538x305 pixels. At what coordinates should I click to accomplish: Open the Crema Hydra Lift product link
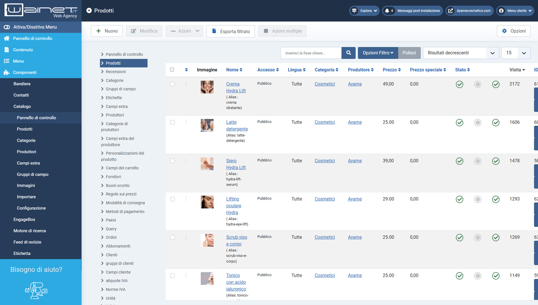(236, 87)
